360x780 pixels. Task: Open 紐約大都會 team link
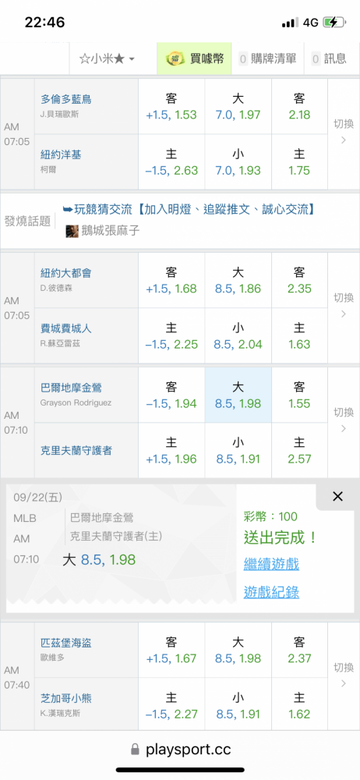[x=65, y=272]
